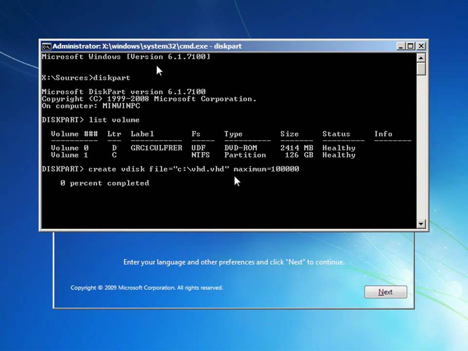Viewport: 468px width, 351px height.
Task: Click the 'Ltr' column header
Action: coord(114,134)
